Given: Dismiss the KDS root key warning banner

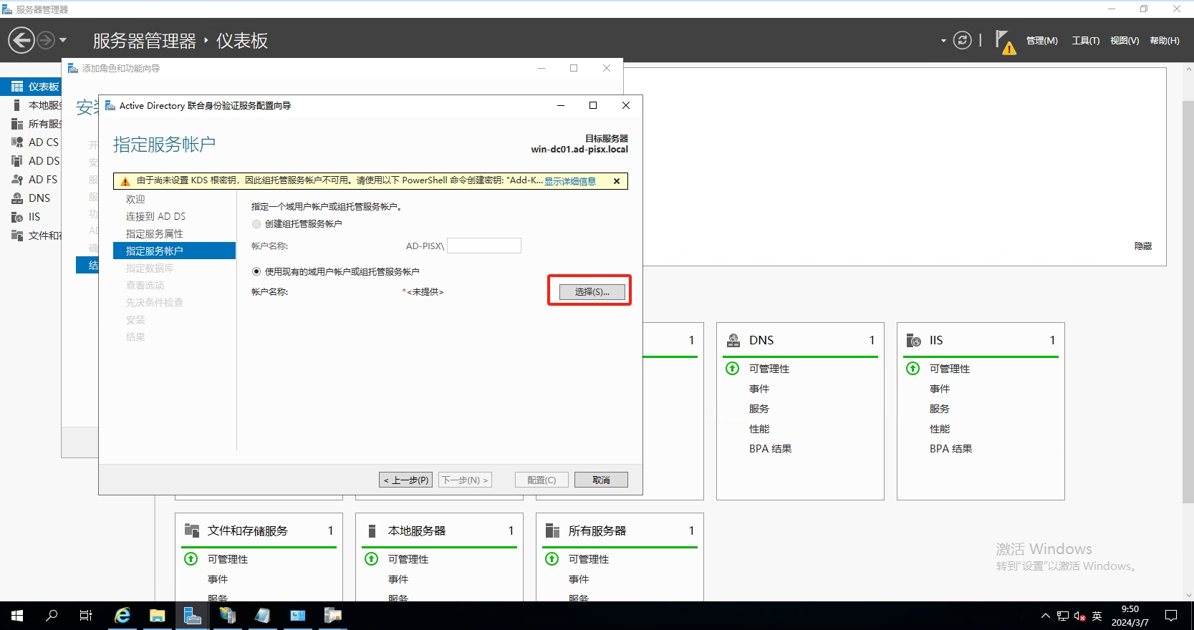Looking at the screenshot, I should (x=617, y=181).
